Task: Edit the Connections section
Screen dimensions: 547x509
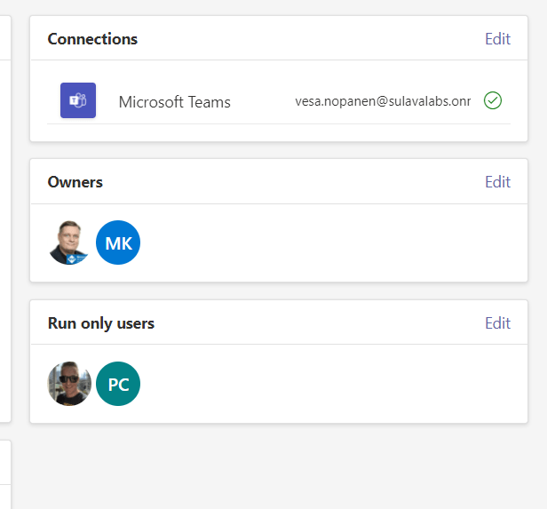Action: click(497, 39)
